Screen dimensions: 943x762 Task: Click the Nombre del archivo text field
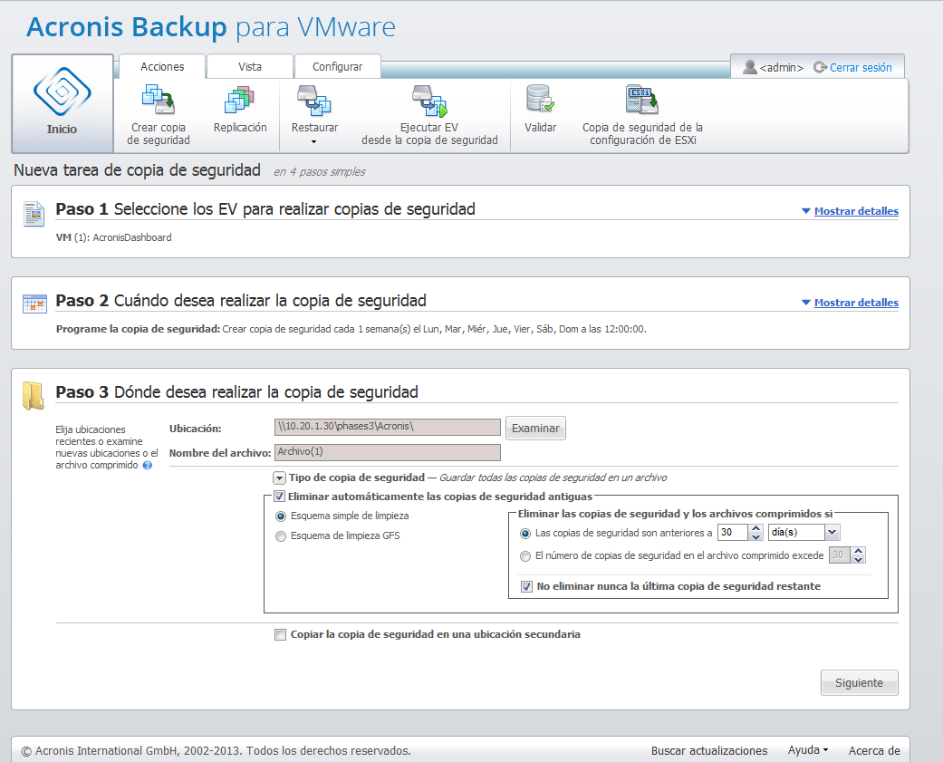point(387,452)
